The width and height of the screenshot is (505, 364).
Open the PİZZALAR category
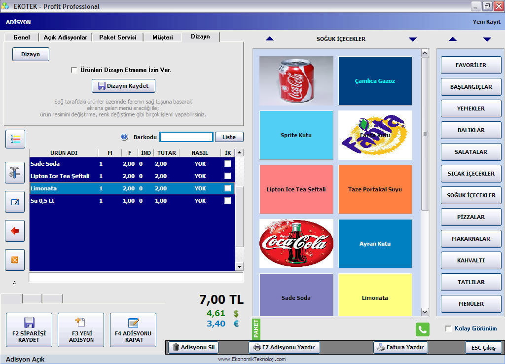(471, 217)
